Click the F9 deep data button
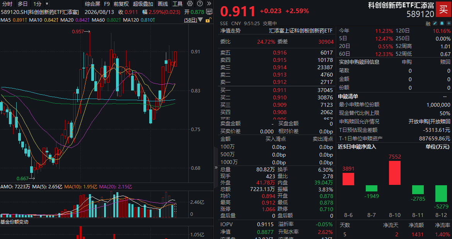This screenshot has width=452, height=239. click(x=107, y=4)
